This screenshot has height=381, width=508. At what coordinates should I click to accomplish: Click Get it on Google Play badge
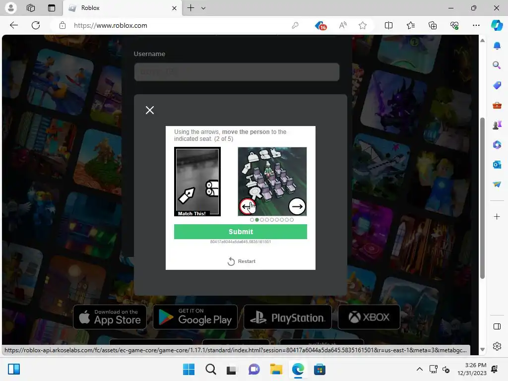(x=195, y=317)
